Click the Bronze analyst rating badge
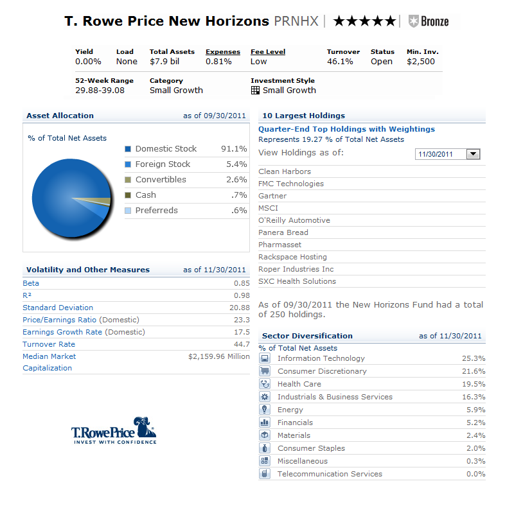 point(429,21)
